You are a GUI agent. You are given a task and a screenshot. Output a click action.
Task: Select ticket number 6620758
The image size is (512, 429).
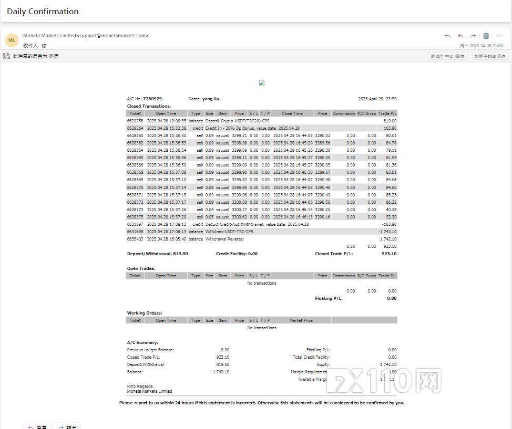tap(135, 121)
